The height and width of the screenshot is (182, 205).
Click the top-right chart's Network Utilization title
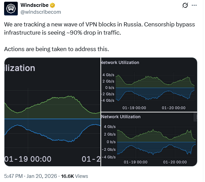(120, 62)
